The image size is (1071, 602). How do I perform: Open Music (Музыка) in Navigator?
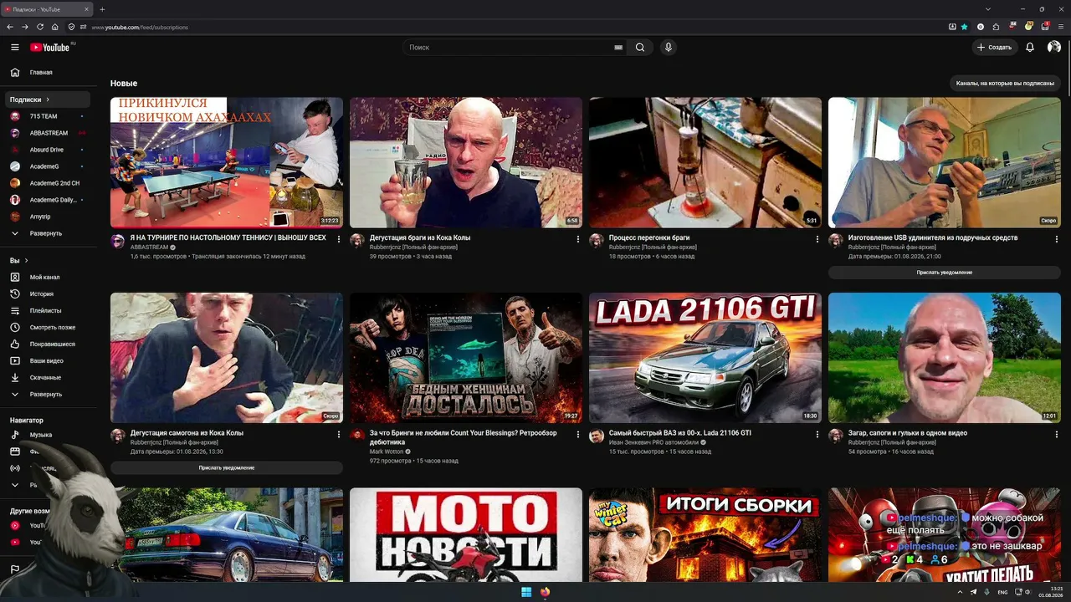click(x=49, y=435)
